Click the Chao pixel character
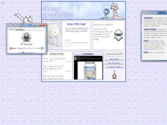 tap(114, 76)
